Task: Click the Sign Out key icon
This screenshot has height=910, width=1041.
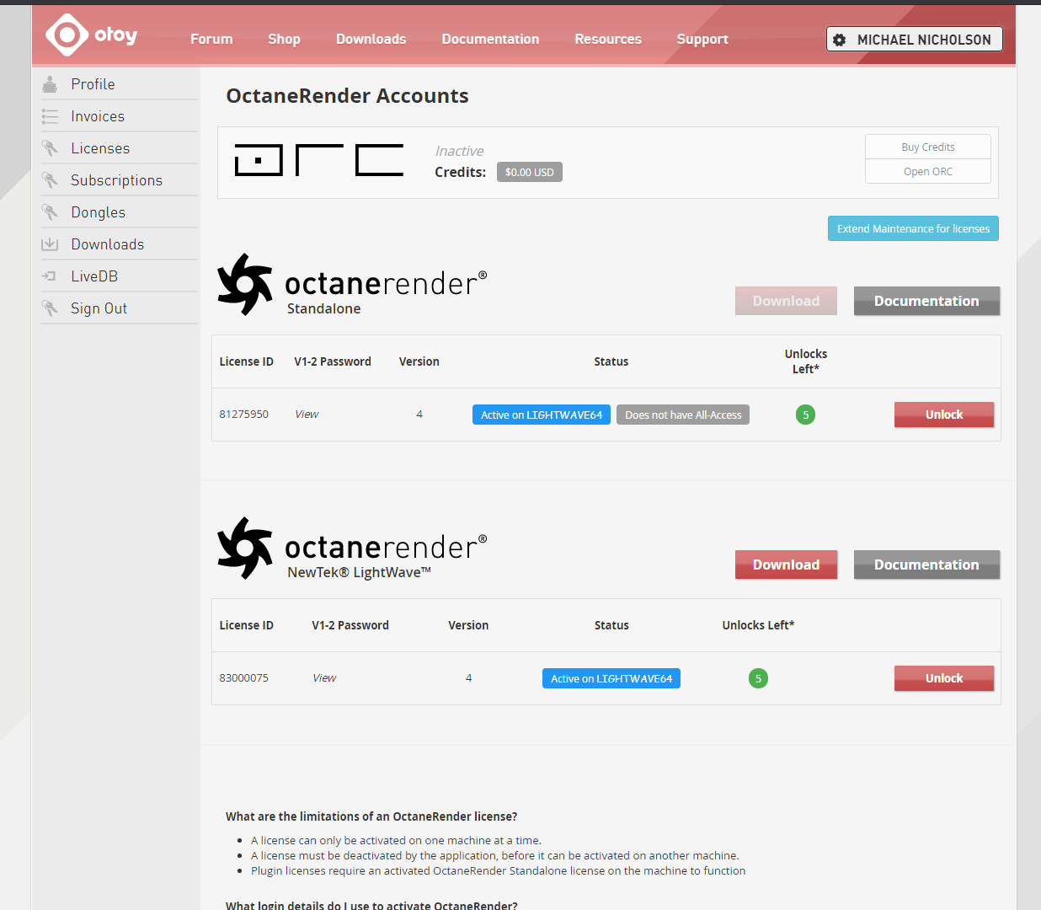Action: coord(50,308)
